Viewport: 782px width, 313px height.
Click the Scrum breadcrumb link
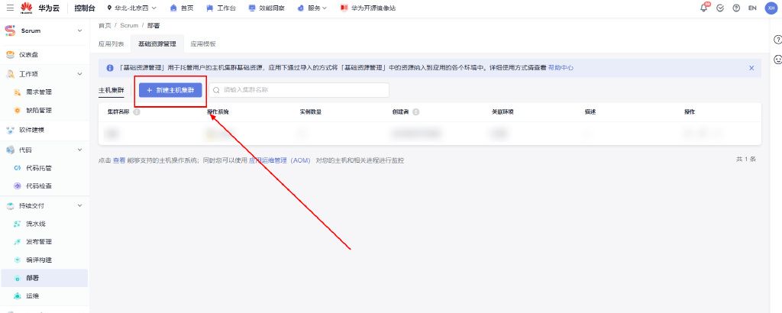click(x=129, y=25)
